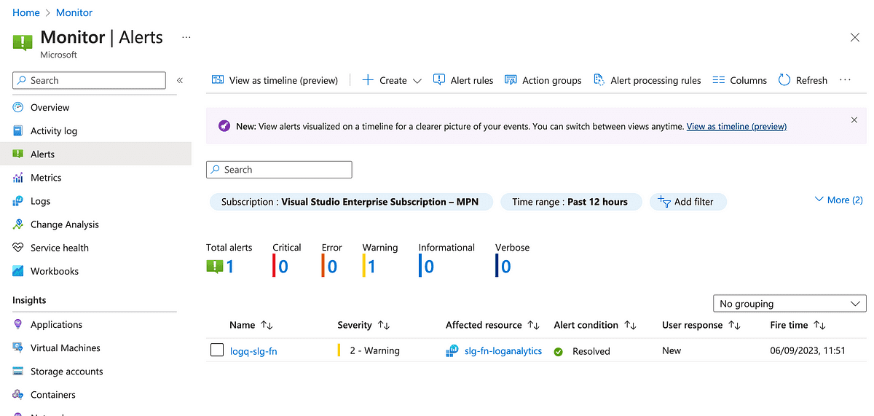Select the logq-slg-fn alert checkbox
The image size is (874, 416).
pyautogui.click(x=217, y=350)
